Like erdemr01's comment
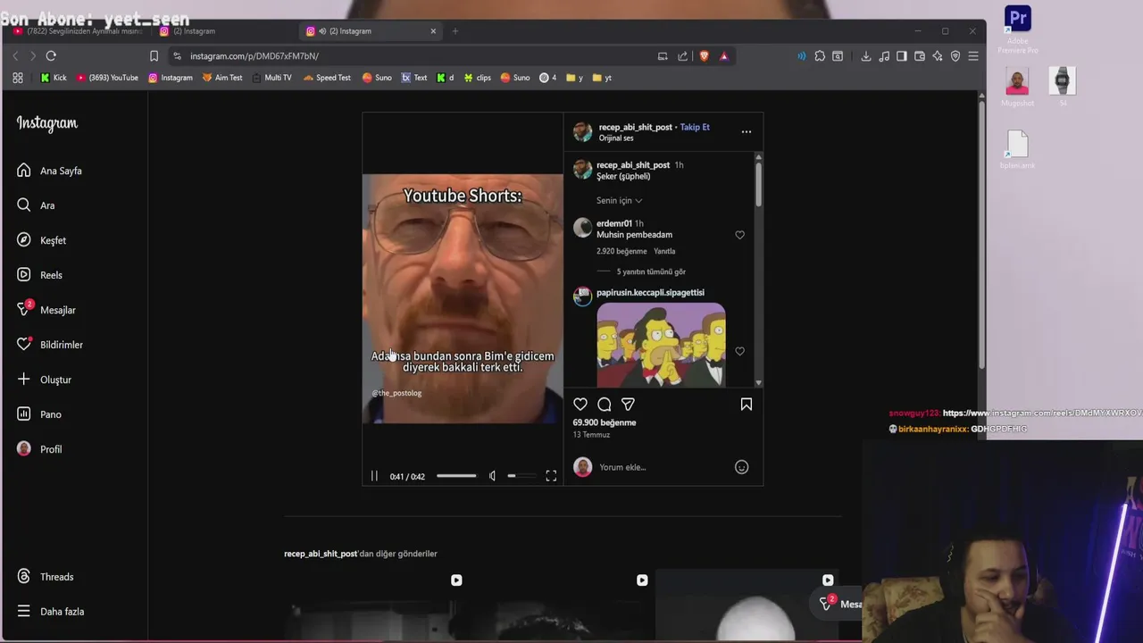This screenshot has height=643, width=1143. (739, 235)
